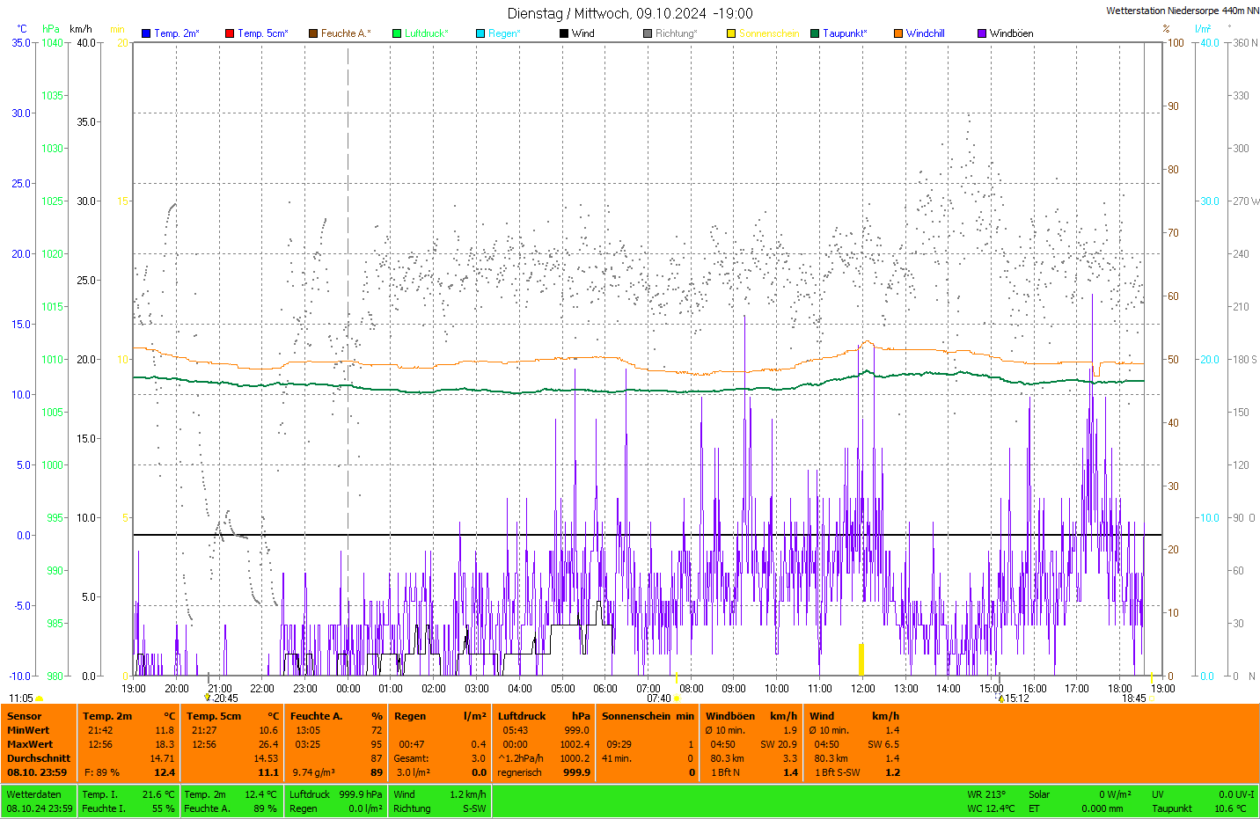Click the Wetterdaten cell in green bar
This screenshot has width=1260, height=819.
pyautogui.click(x=34, y=794)
